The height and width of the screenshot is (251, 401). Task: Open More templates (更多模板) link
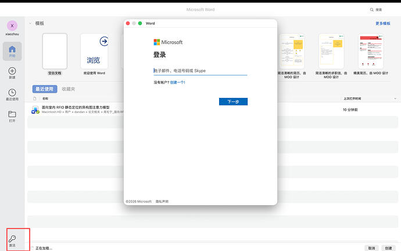(x=383, y=23)
